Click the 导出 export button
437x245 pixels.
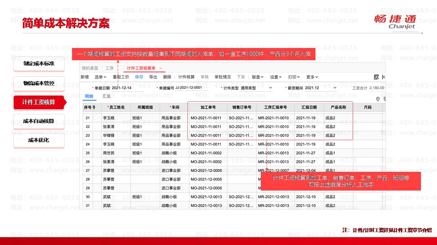[153, 77]
